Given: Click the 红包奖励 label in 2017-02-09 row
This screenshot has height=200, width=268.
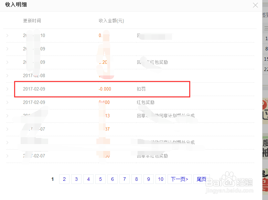Looking at the screenshot, I should (146, 102).
